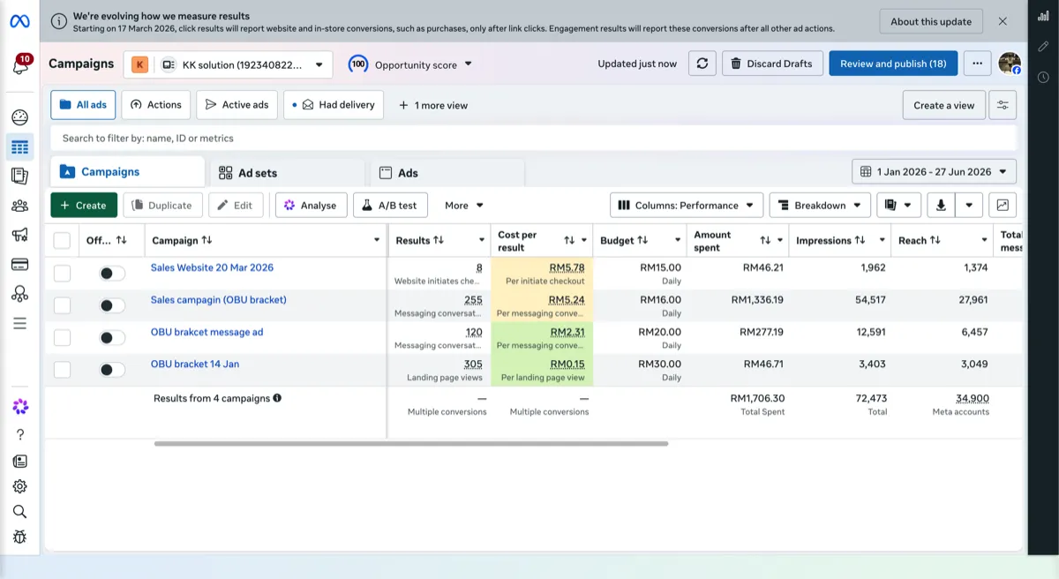Image resolution: width=1059 pixels, height=579 pixels.
Task: Select the Had delivery view
Action: click(x=334, y=105)
